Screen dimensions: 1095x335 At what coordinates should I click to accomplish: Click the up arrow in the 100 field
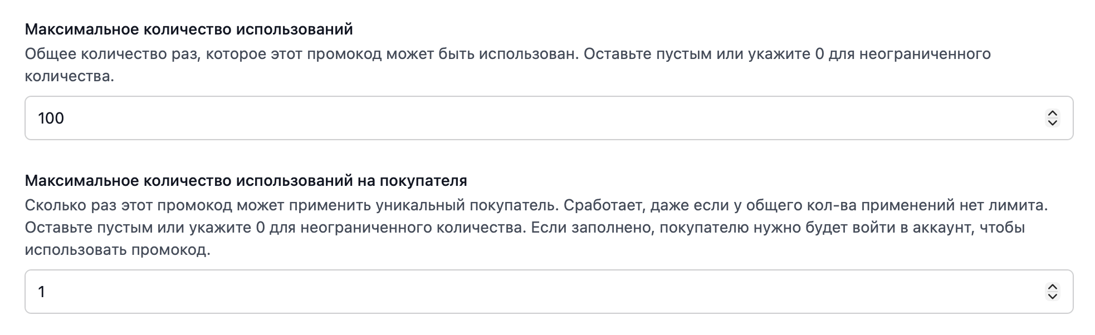tap(1052, 114)
